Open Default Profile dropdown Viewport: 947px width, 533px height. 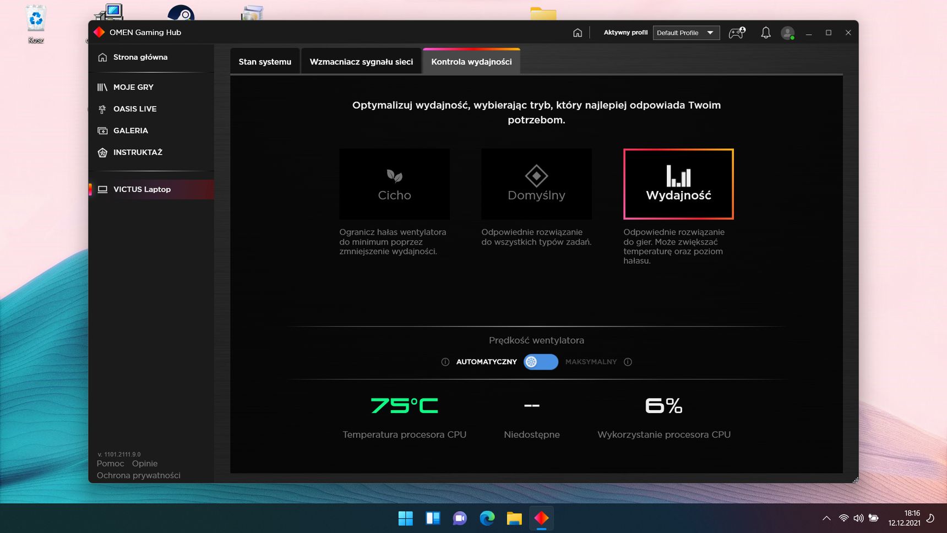click(x=686, y=32)
